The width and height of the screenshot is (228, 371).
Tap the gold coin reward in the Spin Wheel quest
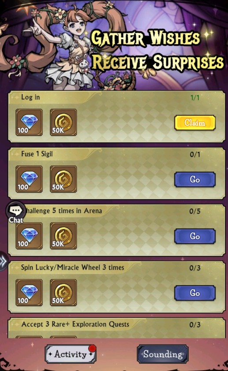tap(63, 293)
